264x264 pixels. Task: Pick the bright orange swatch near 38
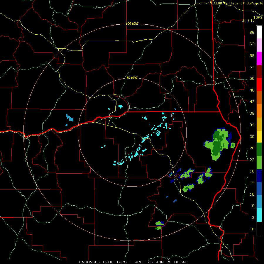(x=259, y=111)
